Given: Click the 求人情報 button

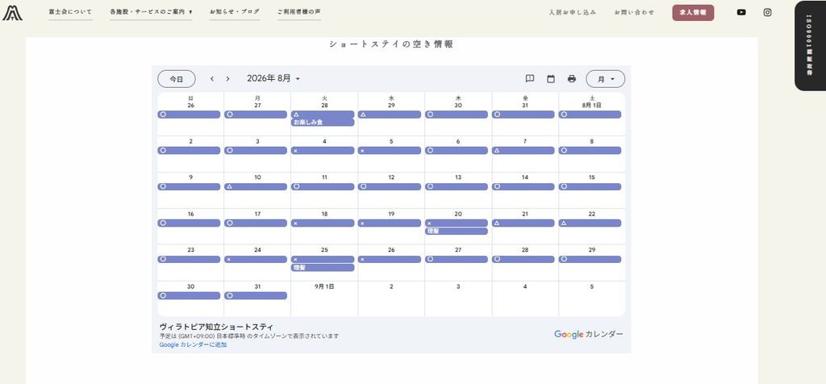Looking at the screenshot, I should coord(693,13).
